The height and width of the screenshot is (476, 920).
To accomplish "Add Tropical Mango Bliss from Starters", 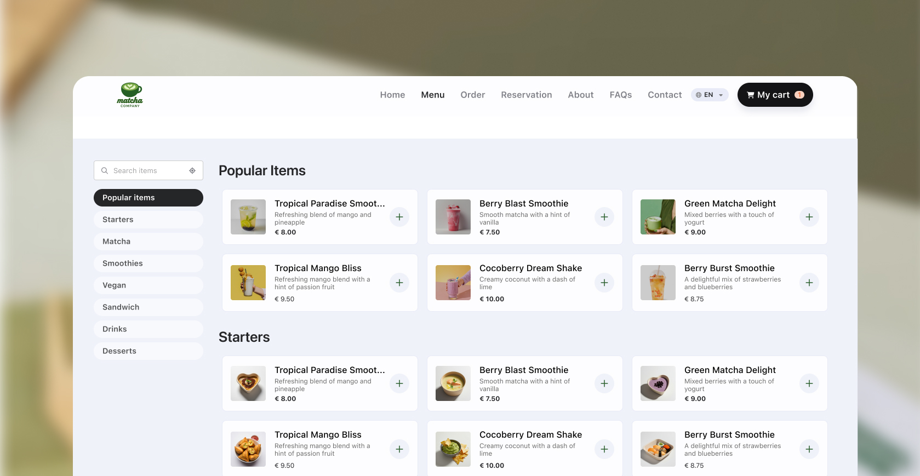I will coord(399,449).
